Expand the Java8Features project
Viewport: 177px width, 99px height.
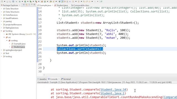(x=1, y=18)
